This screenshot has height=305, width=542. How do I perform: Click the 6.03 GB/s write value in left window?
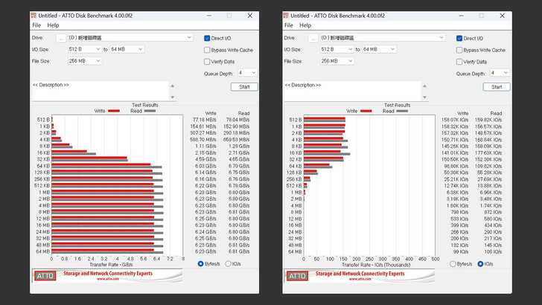tap(205, 166)
